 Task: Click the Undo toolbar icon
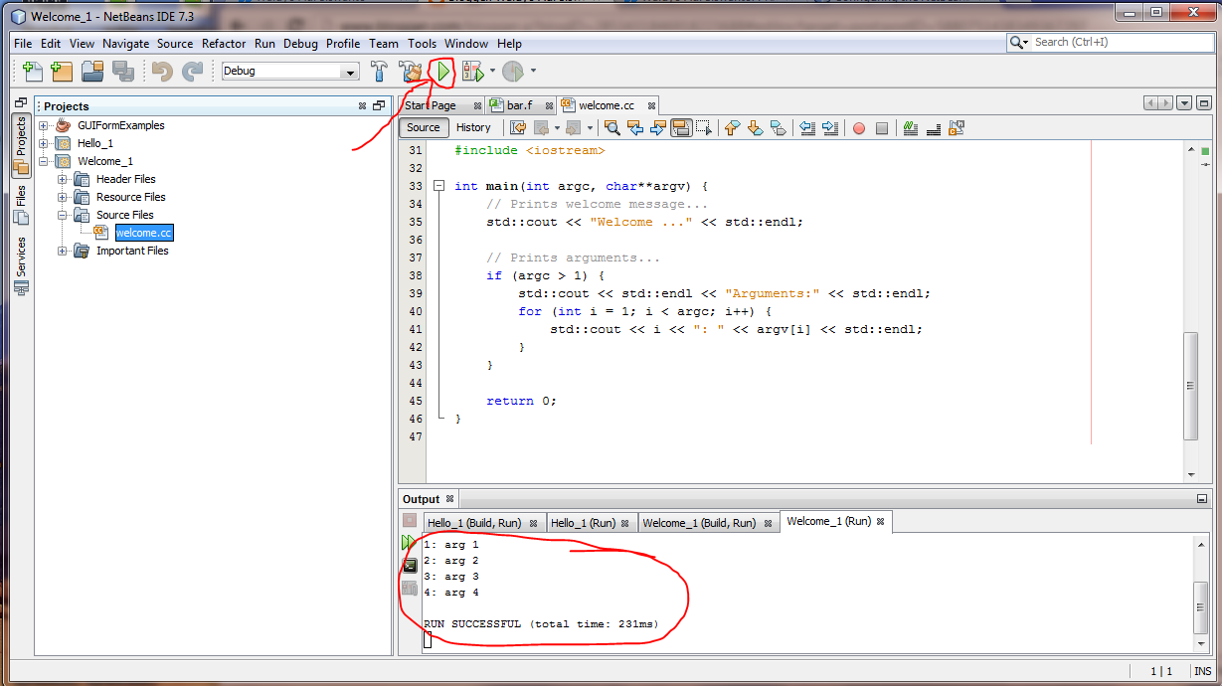pyautogui.click(x=162, y=72)
